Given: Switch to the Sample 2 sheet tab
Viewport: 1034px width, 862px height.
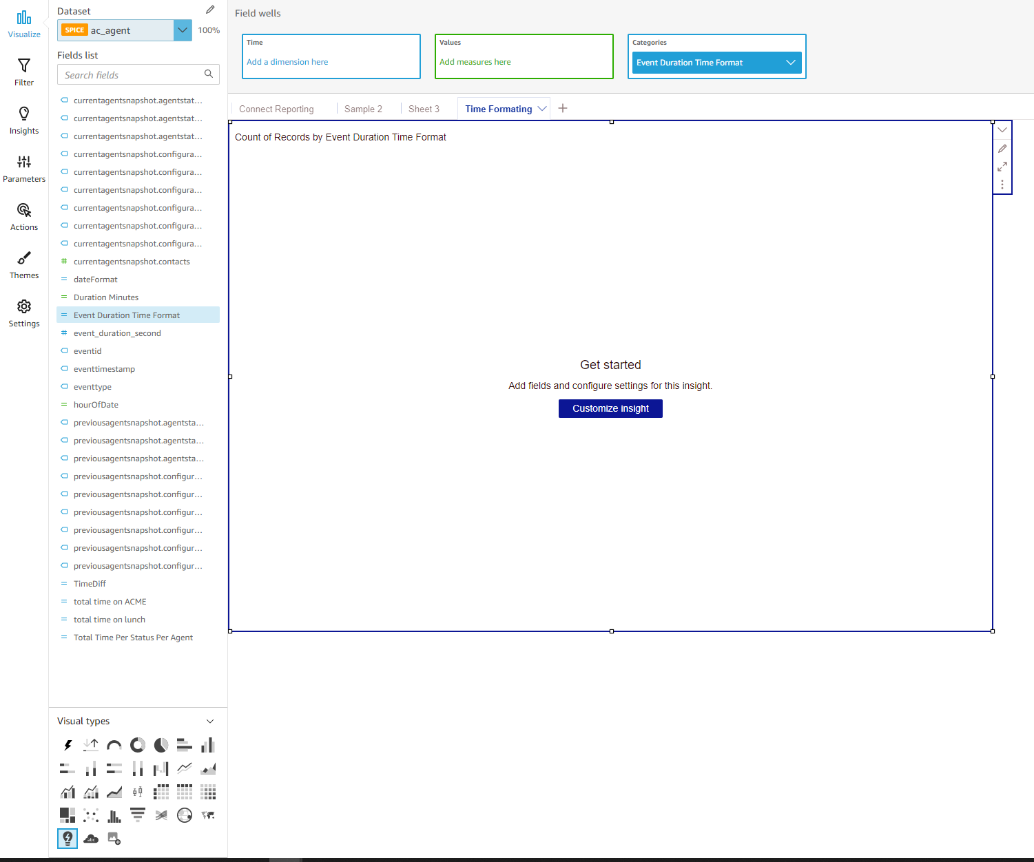Looking at the screenshot, I should click(x=363, y=109).
